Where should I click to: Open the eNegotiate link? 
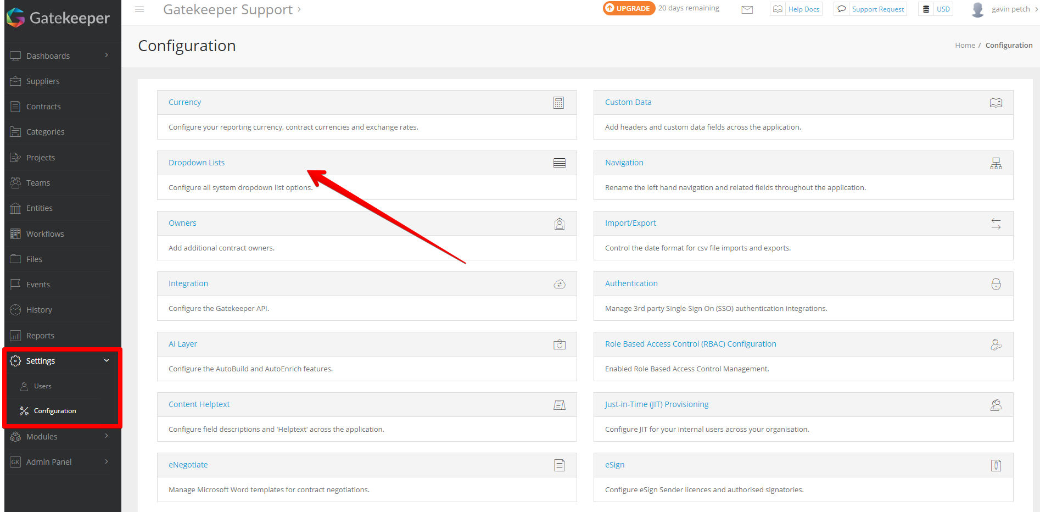pyautogui.click(x=188, y=465)
